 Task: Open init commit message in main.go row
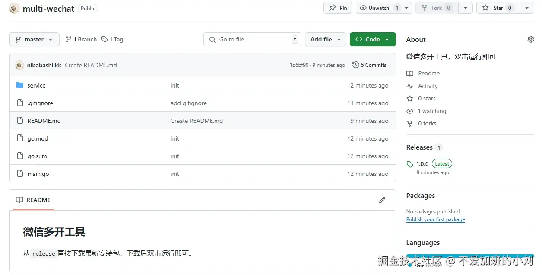point(175,174)
